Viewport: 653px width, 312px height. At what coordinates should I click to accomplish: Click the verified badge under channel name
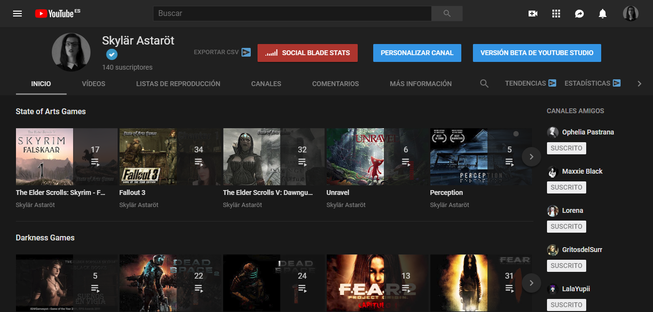112,55
